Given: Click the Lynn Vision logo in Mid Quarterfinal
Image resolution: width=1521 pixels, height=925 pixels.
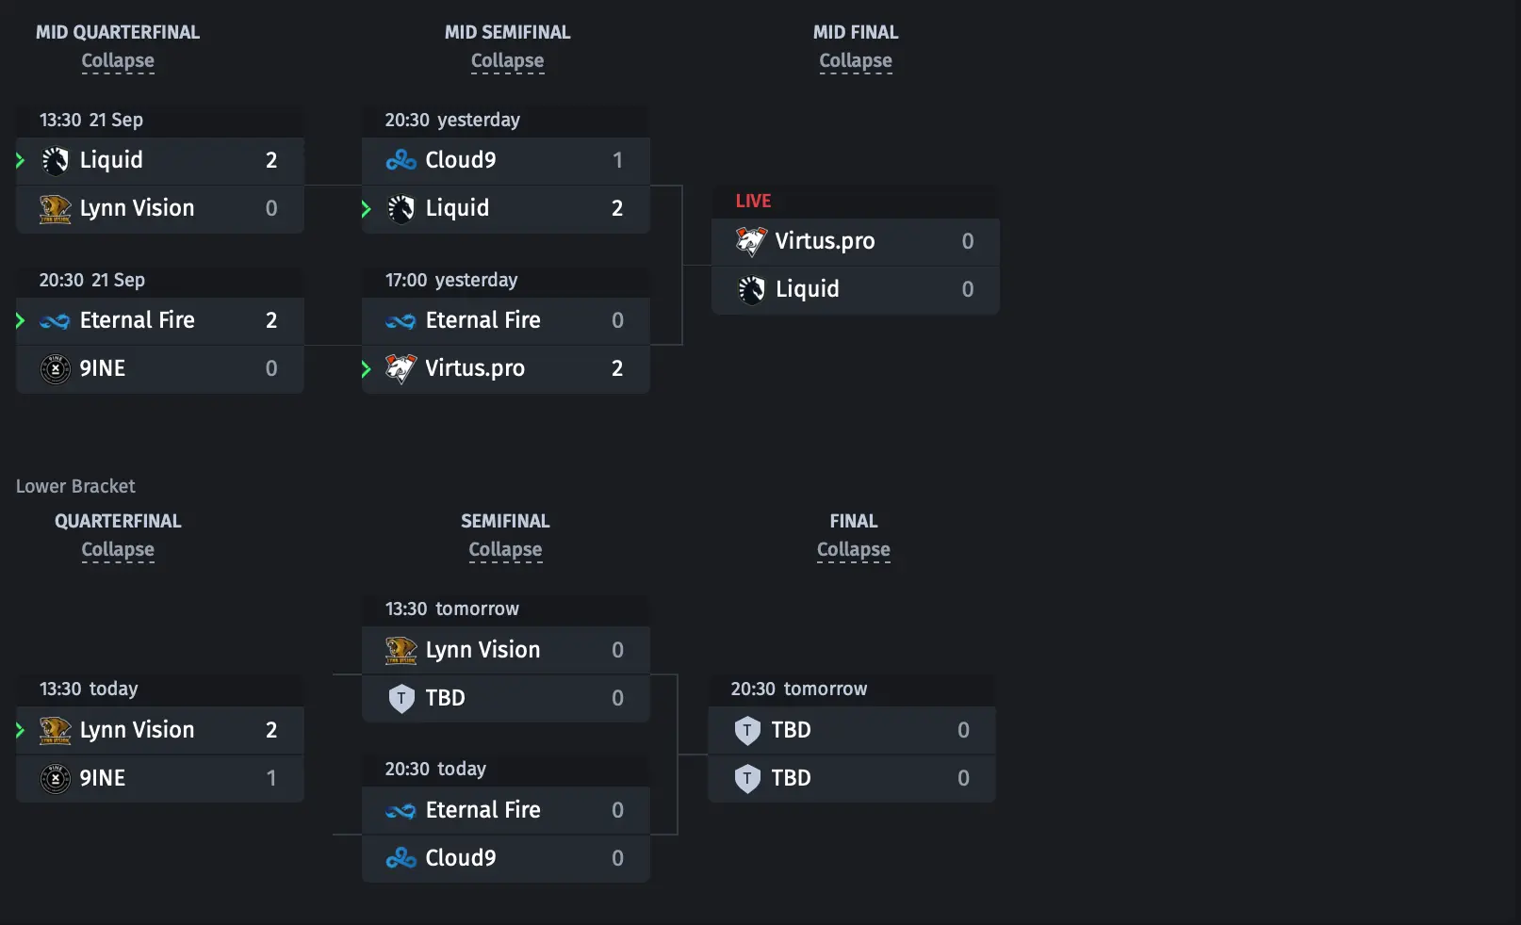Looking at the screenshot, I should coord(56,209).
